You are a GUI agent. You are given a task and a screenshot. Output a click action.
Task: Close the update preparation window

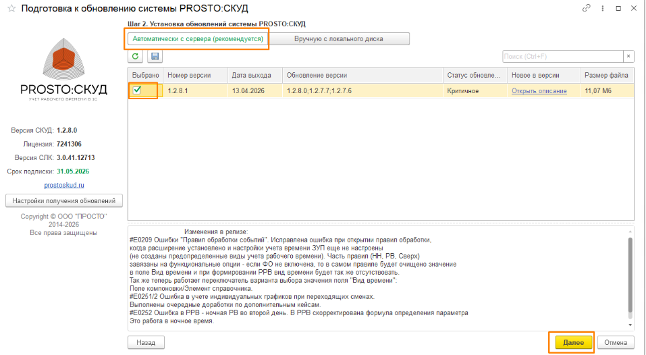(x=634, y=8)
